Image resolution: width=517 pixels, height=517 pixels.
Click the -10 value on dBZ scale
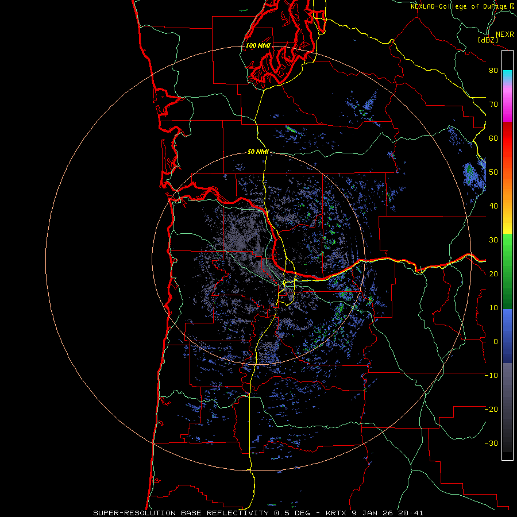491,376
